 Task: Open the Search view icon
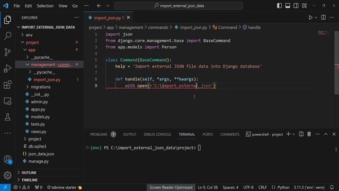(x=7, y=36)
